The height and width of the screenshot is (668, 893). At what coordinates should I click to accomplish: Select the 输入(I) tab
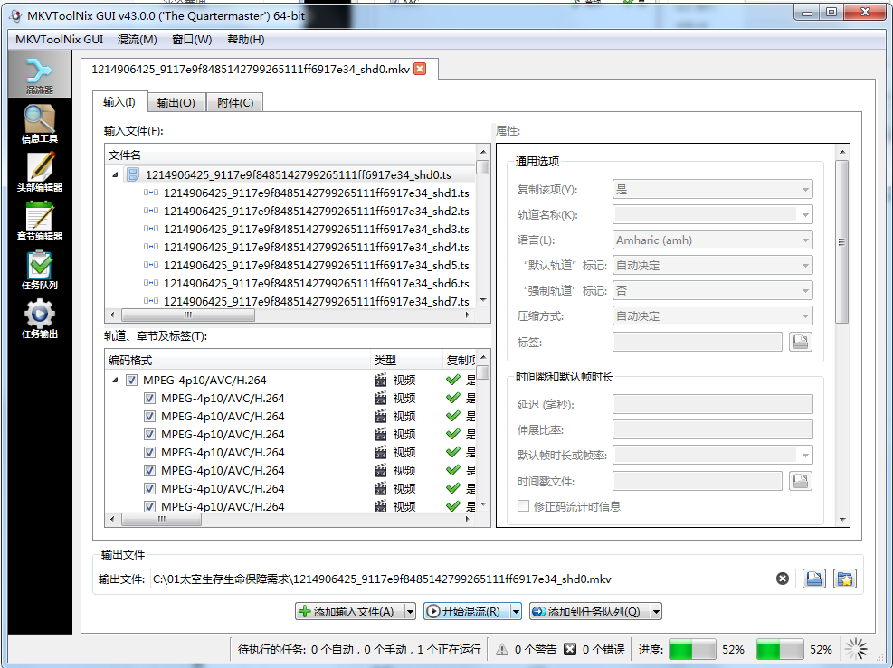[119, 102]
